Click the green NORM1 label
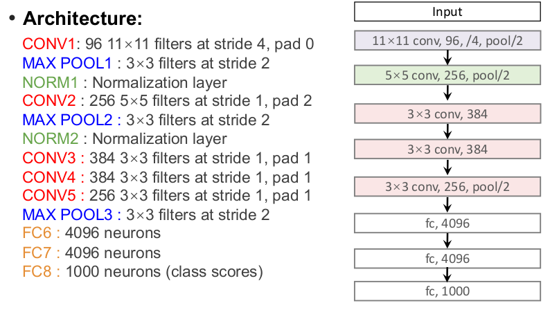 click(x=45, y=82)
